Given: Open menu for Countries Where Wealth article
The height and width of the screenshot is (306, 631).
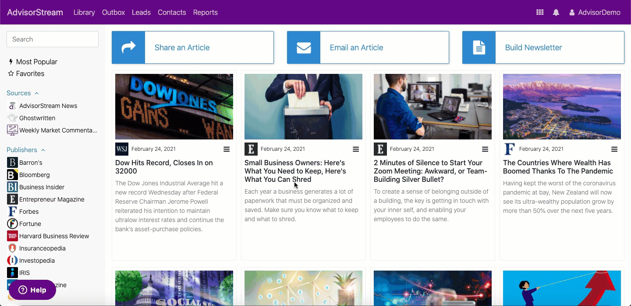Looking at the screenshot, I should tap(614, 149).
